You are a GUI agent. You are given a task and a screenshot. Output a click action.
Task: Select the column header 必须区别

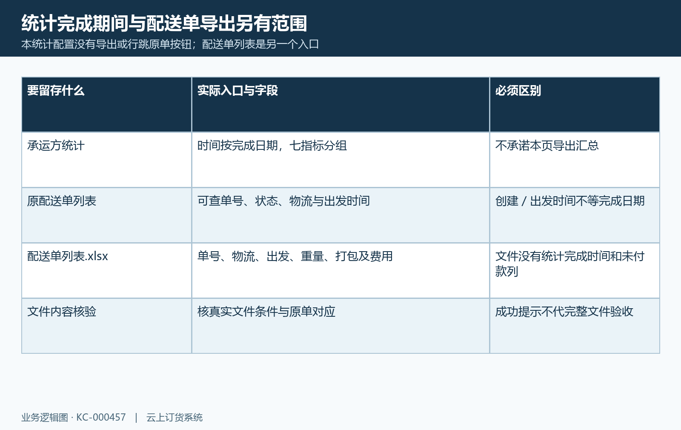point(575,105)
